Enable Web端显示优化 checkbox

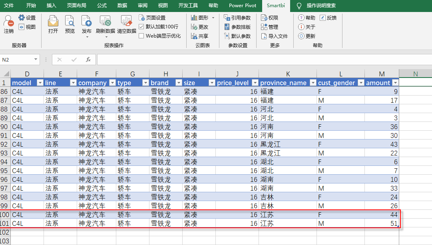(x=141, y=36)
